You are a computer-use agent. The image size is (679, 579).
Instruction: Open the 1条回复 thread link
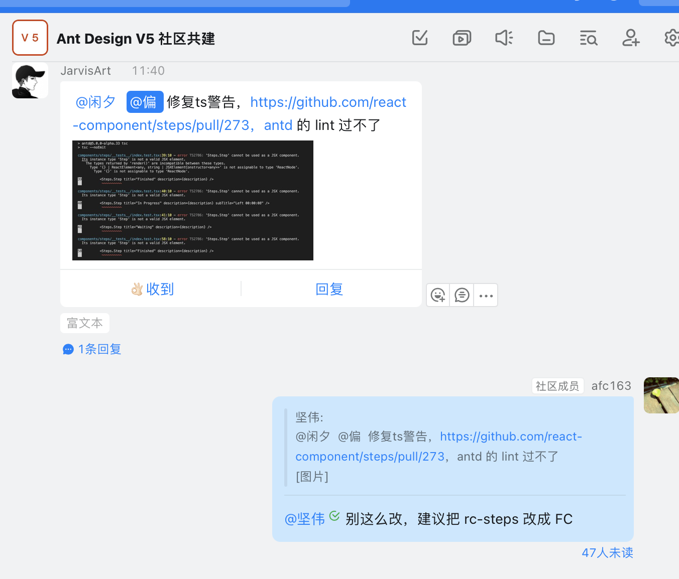[x=99, y=349]
